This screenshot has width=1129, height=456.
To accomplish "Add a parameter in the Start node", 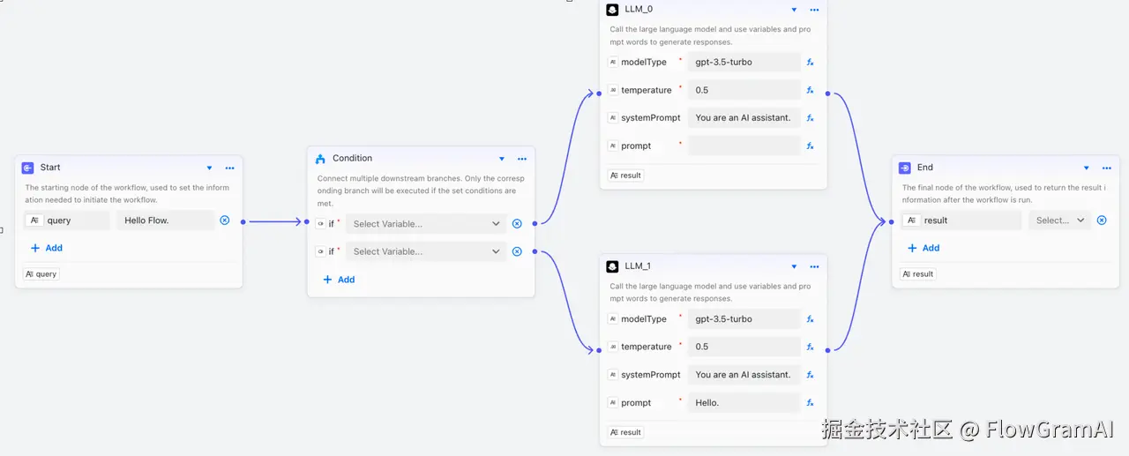I will coord(47,249).
